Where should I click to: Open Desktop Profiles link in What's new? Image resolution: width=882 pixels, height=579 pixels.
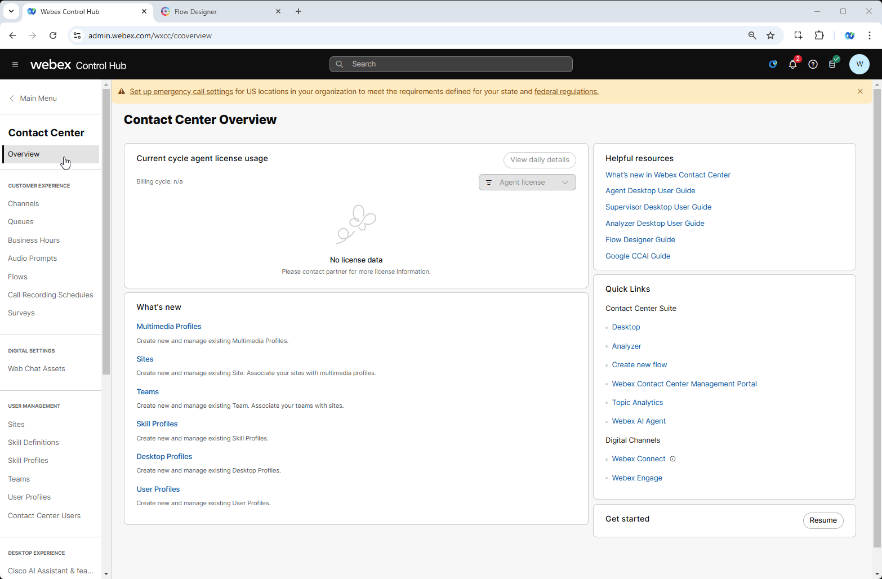pyautogui.click(x=164, y=457)
